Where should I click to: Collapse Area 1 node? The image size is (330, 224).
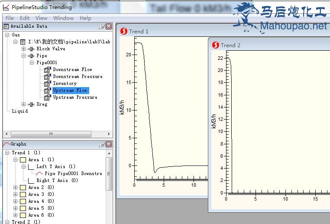[15, 159]
